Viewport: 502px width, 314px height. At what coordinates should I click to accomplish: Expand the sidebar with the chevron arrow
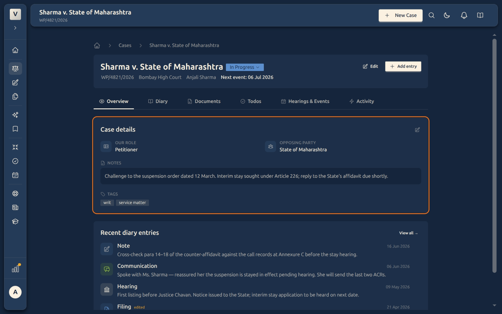15,28
